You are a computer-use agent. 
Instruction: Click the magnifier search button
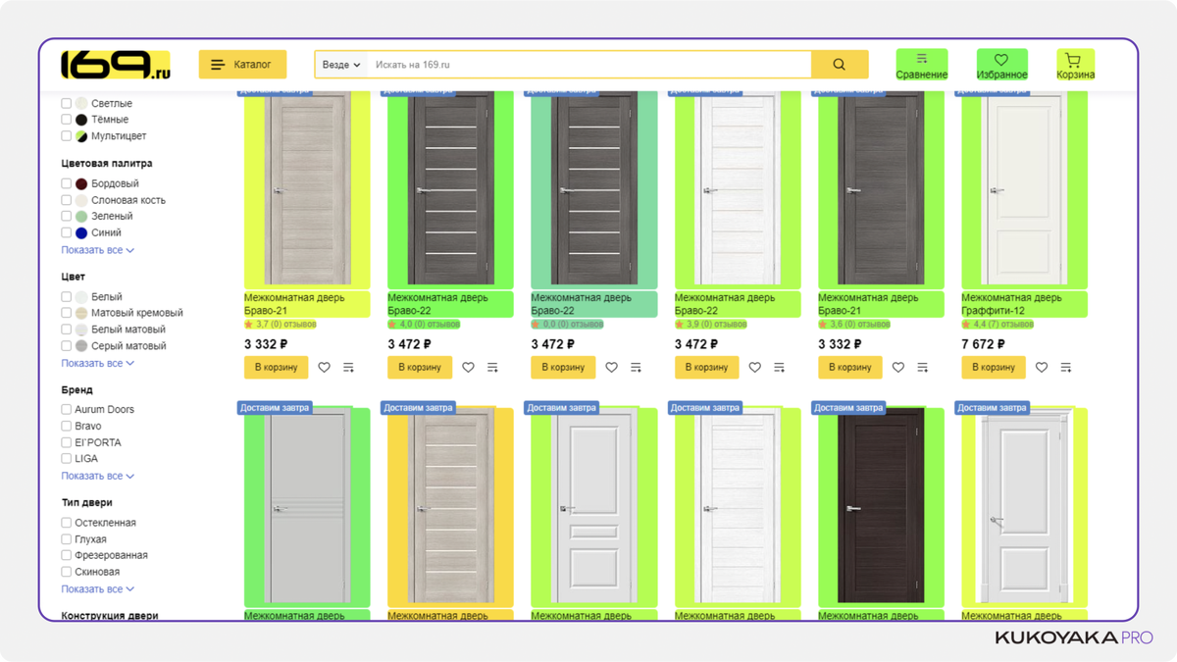coord(840,65)
